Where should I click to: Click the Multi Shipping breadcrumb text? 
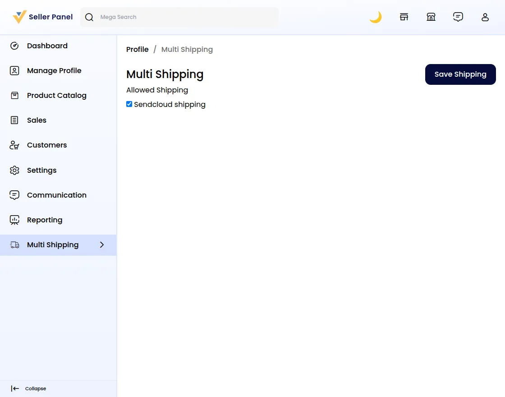187,49
